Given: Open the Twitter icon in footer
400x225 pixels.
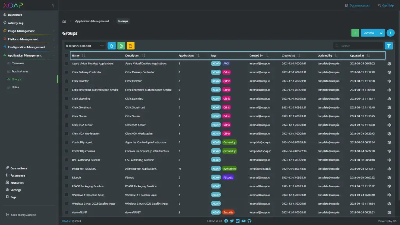Looking at the screenshot, I should 232,221.
